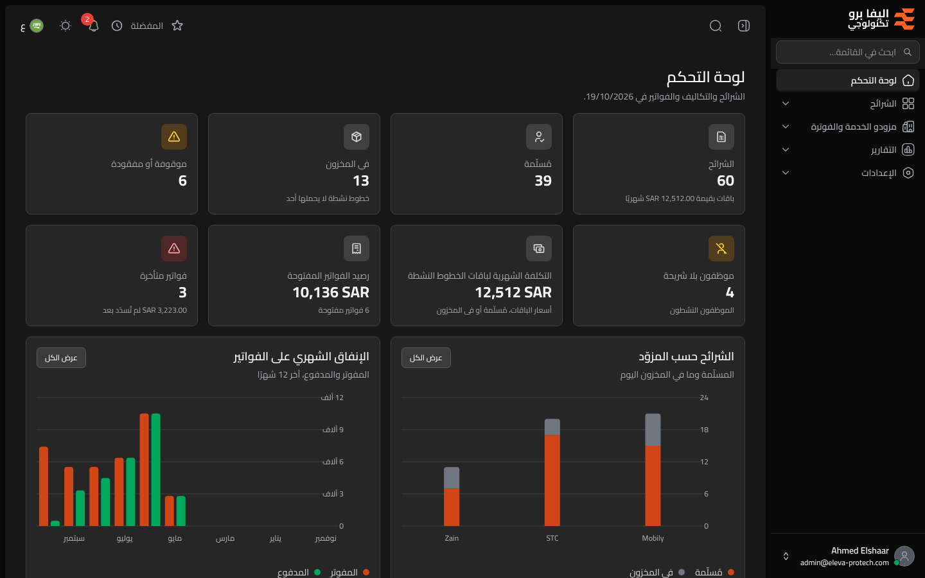This screenshot has height=578, width=925.
Task: Click the page title لوحة التحكم heading
Action: point(705,77)
